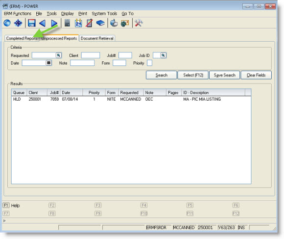This screenshot has height=239, width=284.
Task: Open the calculator icon
Action: click(67, 23)
